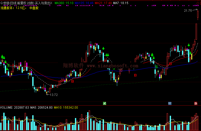Click the red 张 info marker
The image size is (201, 131).
point(196,104)
